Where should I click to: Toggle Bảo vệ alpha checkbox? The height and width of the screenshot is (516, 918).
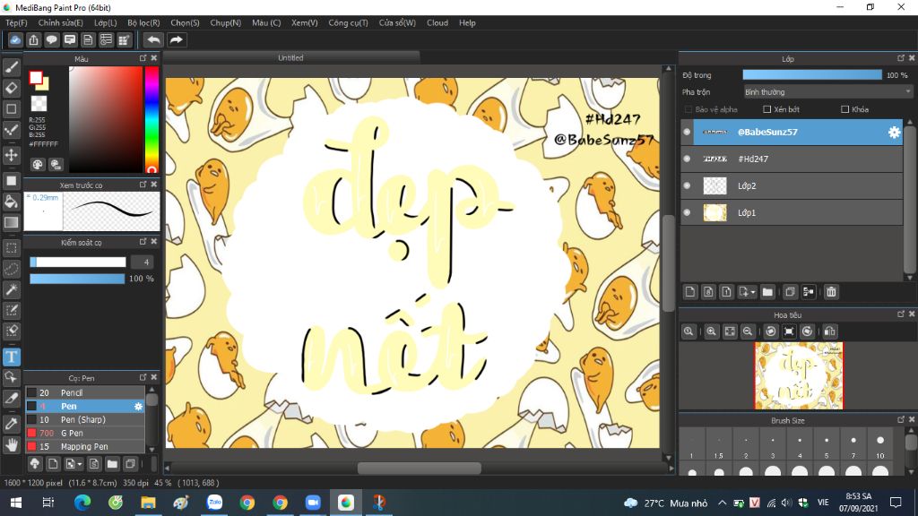(x=688, y=109)
